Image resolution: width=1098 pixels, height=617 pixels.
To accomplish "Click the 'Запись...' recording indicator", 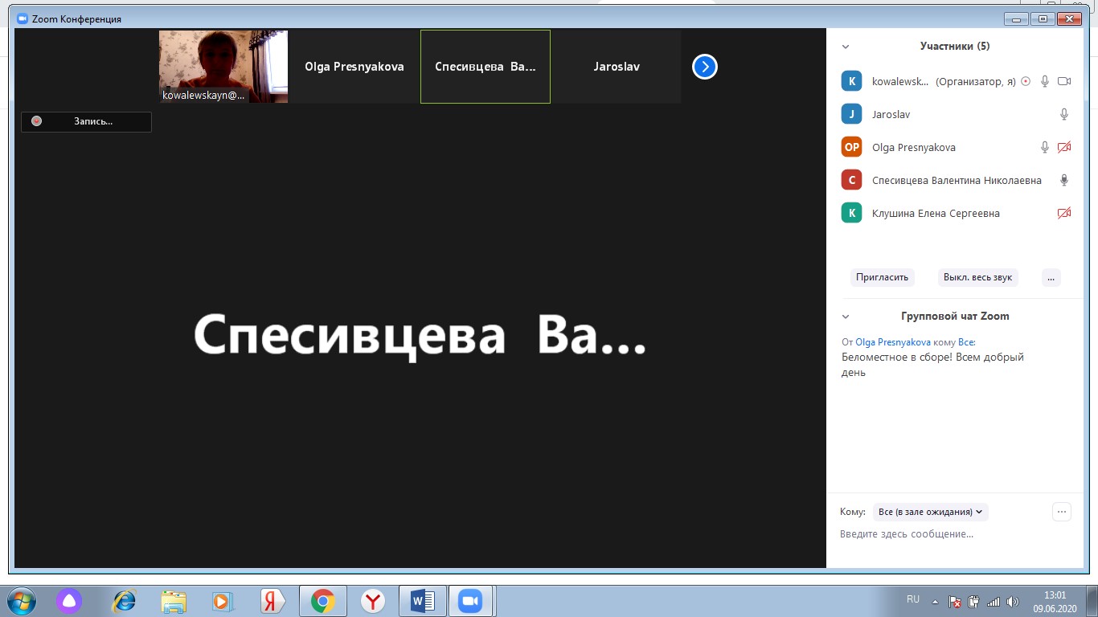I will point(86,121).
